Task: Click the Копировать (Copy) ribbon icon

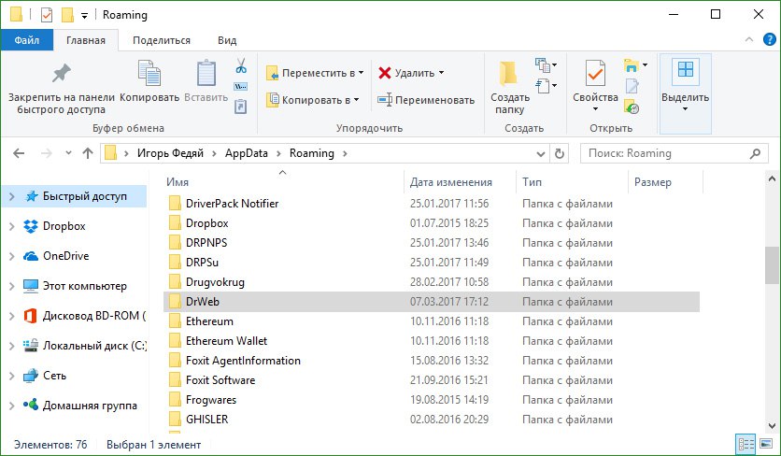Action: pyautogui.click(x=149, y=73)
